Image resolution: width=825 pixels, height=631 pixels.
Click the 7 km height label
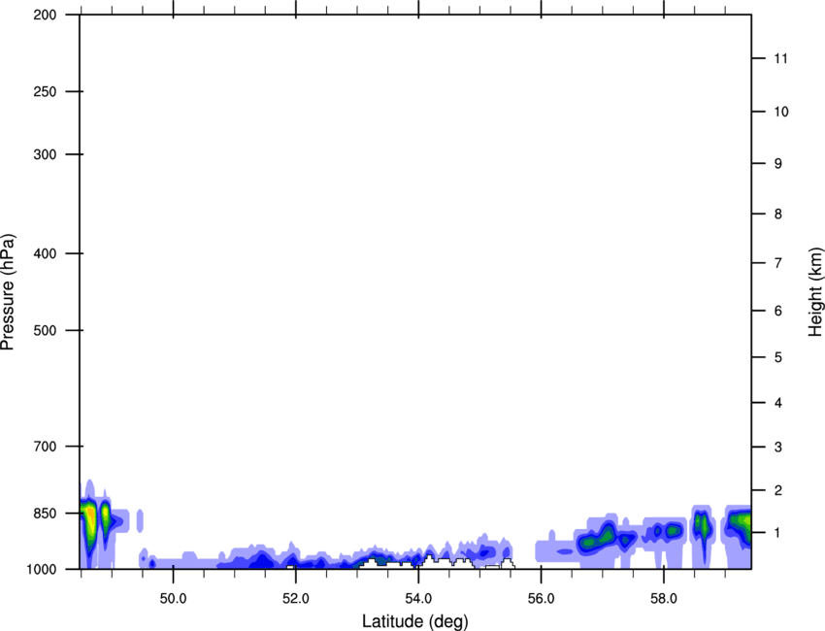pyautogui.click(x=778, y=263)
